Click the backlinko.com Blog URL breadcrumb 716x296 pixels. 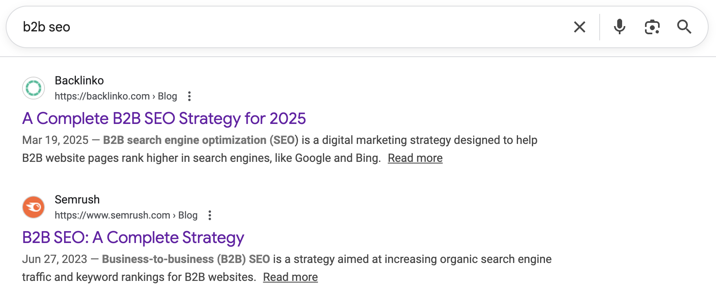click(x=116, y=96)
